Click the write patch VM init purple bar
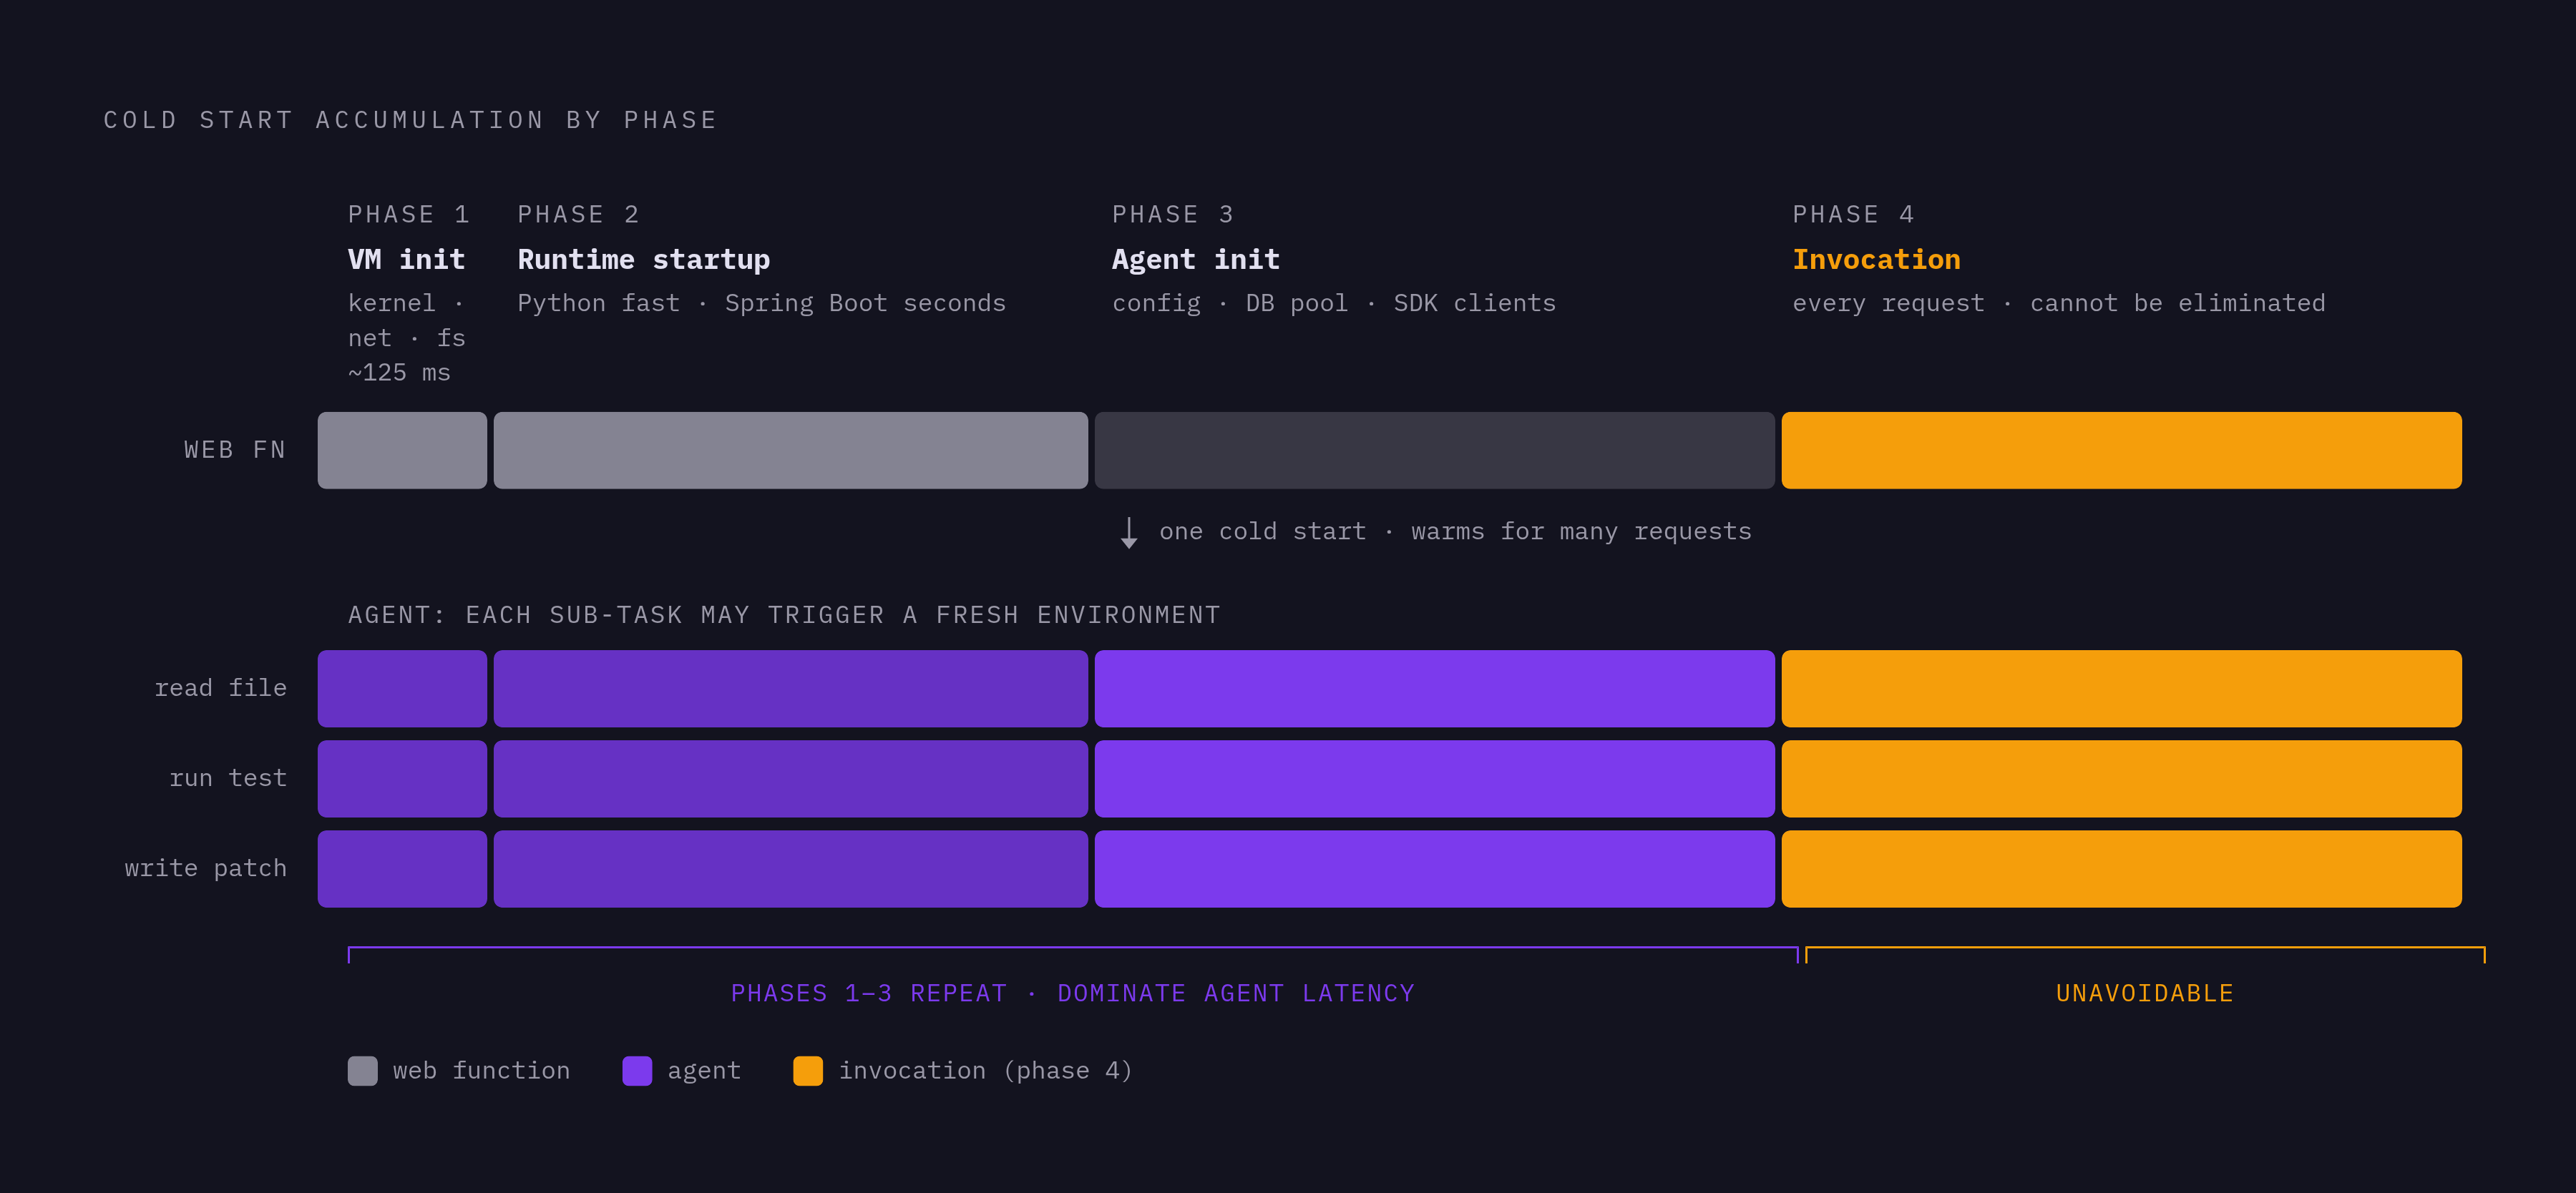Screen dimensions: 2576x1193 pyautogui.click(x=402, y=869)
